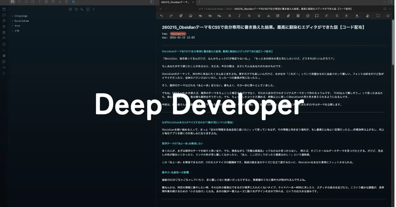The height and width of the screenshot is (207, 396).
Task: Expand the fren folder
Action: point(17,26)
